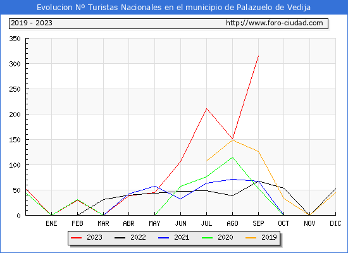Click the black 2022 October data point
This screenshot has width=348, height=253.
[x=283, y=188]
